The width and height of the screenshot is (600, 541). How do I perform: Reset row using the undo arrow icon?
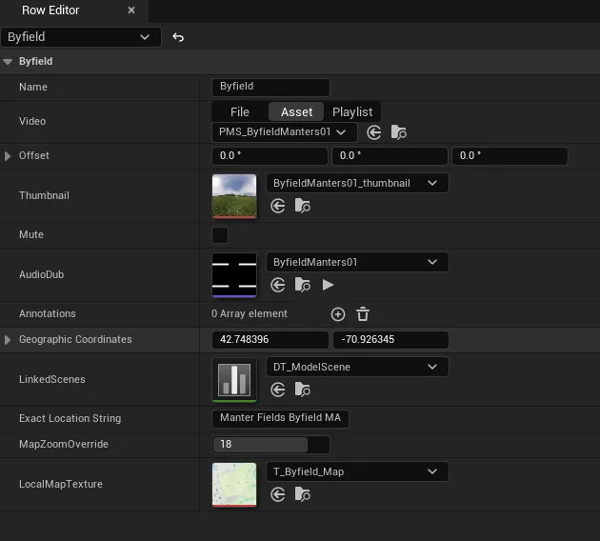coord(178,37)
